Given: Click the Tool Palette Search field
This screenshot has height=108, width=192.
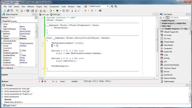Looking at the screenshot, I should [x=179, y=18].
